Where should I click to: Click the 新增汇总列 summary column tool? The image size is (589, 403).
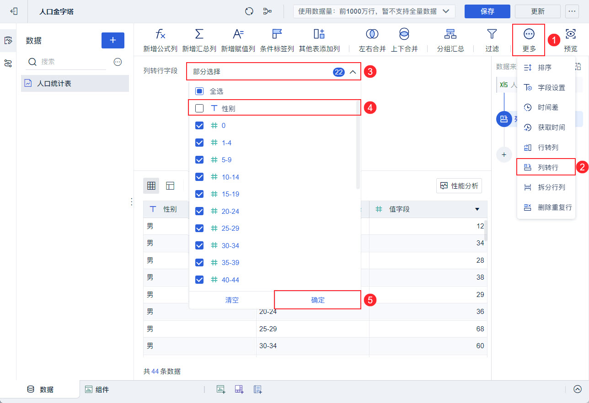199,40
